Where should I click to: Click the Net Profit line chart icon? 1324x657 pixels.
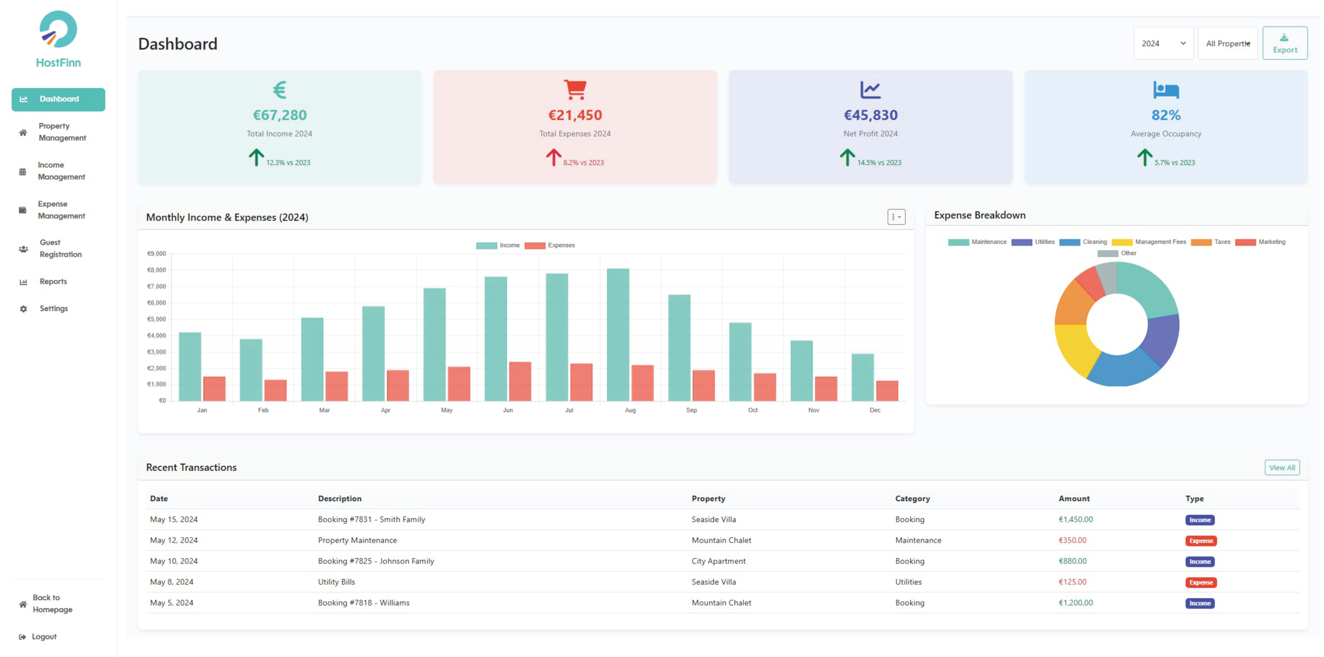(869, 90)
